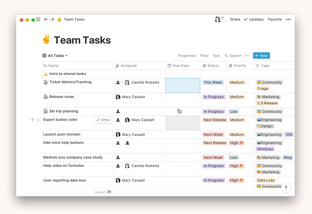Open the hamburger sidebar menu icon
Image resolution: width=312 pixels, height=214 pixels.
pyautogui.click(x=38, y=20)
